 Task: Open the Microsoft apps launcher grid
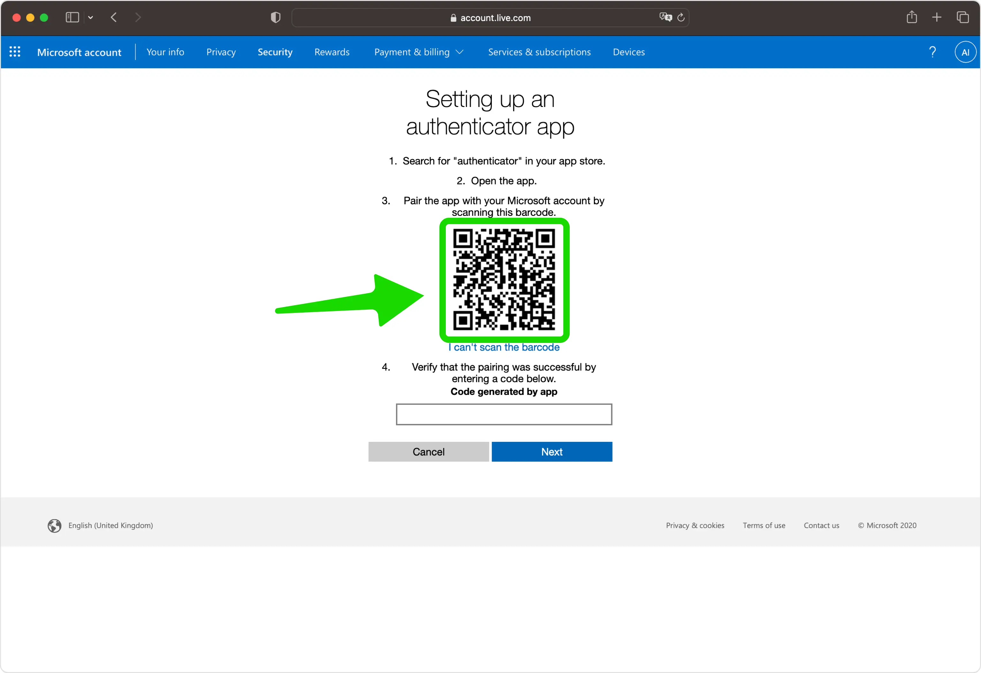point(15,52)
